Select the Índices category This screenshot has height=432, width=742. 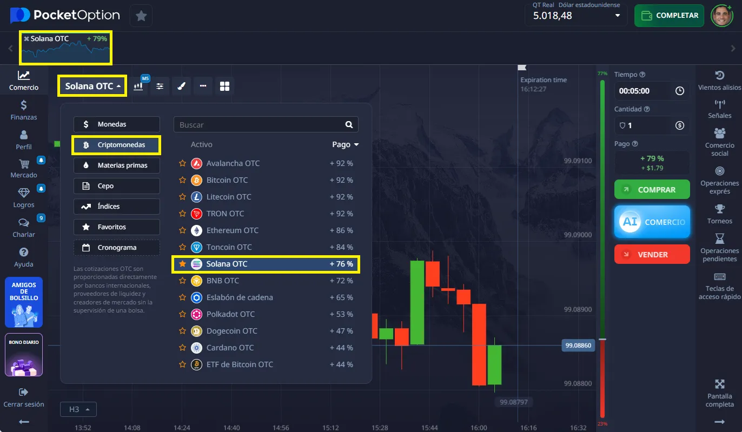point(117,207)
